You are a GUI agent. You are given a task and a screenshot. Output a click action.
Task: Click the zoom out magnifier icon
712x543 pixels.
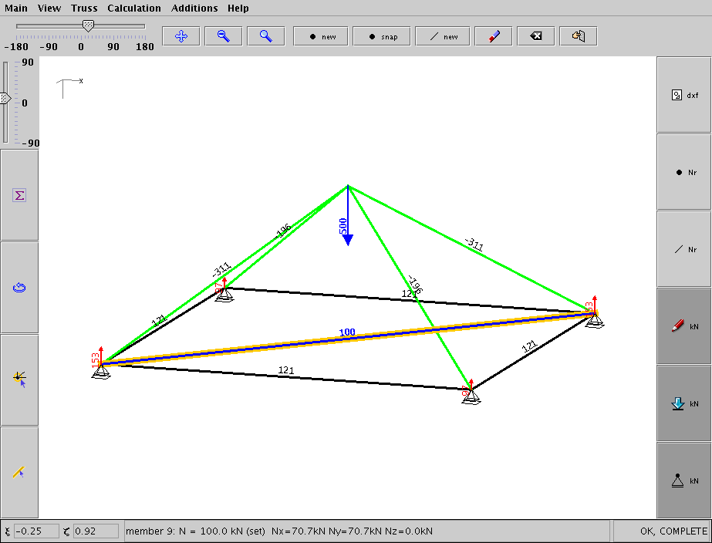click(x=224, y=36)
